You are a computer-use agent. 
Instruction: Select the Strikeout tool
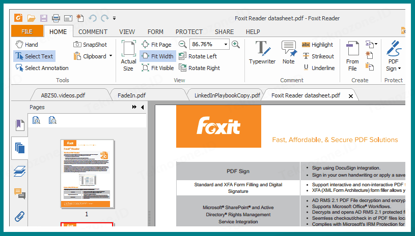pyautogui.click(x=318, y=56)
